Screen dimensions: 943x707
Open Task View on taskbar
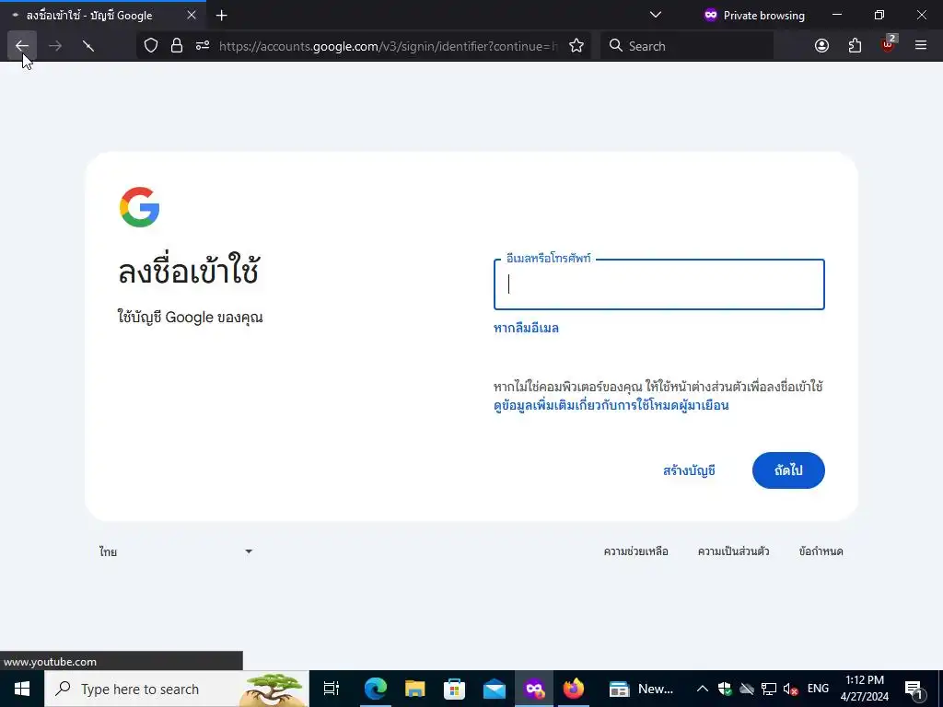332,689
